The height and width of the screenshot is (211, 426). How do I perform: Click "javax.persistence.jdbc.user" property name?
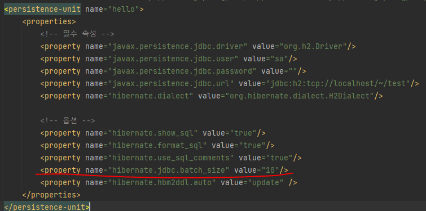click(x=173, y=59)
